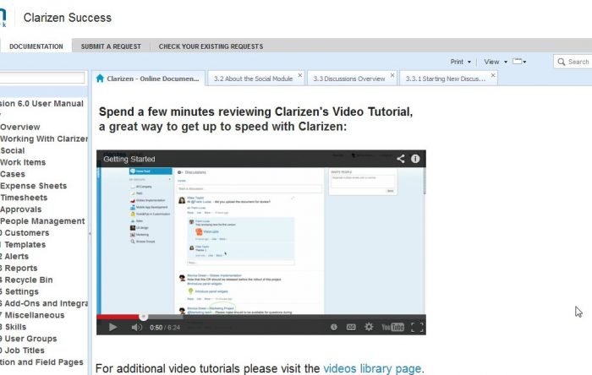
Task: Select Customers tree item
Action: click(27, 233)
